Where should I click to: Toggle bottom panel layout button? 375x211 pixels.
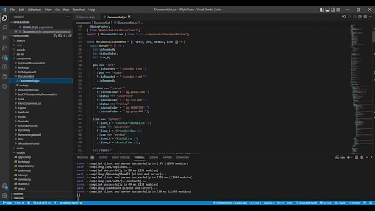tap(328, 9)
